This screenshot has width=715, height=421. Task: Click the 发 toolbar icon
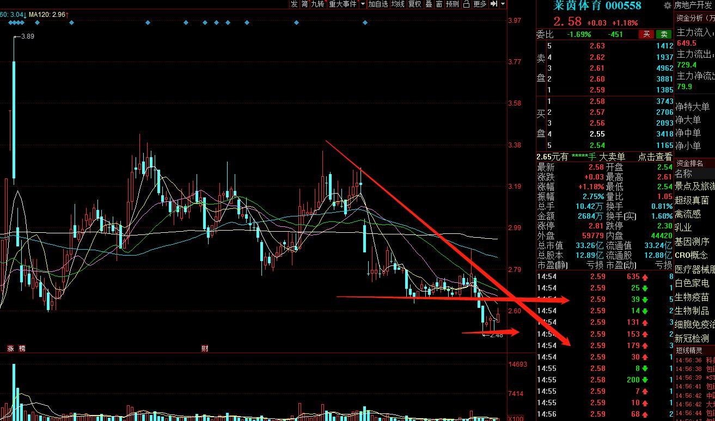pyautogui.click(x=294, y=4)
